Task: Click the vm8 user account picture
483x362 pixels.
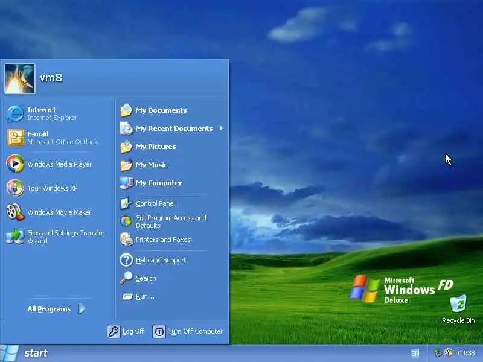Action: 20,78
